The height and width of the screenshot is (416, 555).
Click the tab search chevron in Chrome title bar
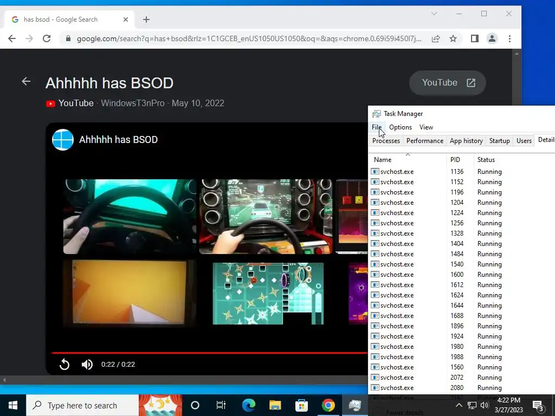(434, 14)
